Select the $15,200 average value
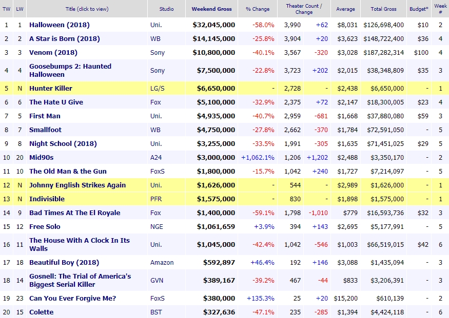The image size is (449, 318). coord(346,299)
